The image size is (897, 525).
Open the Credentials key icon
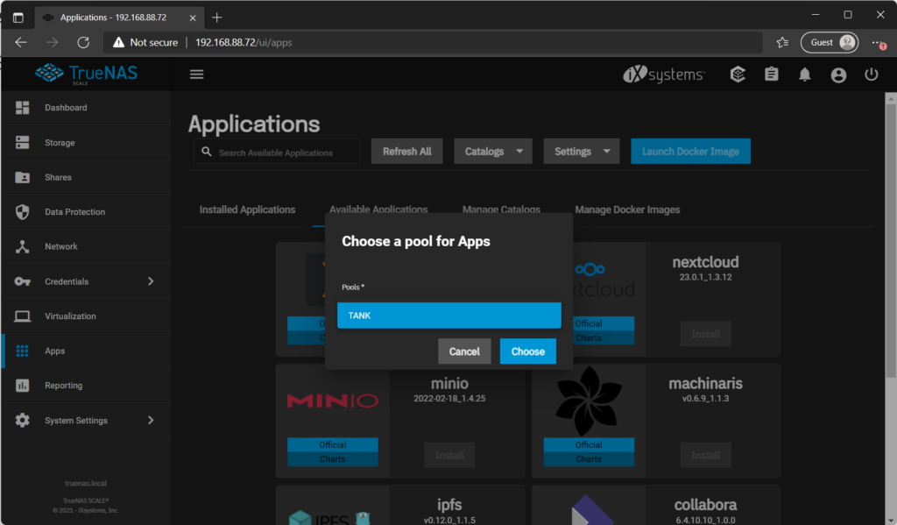coord(22,281)
